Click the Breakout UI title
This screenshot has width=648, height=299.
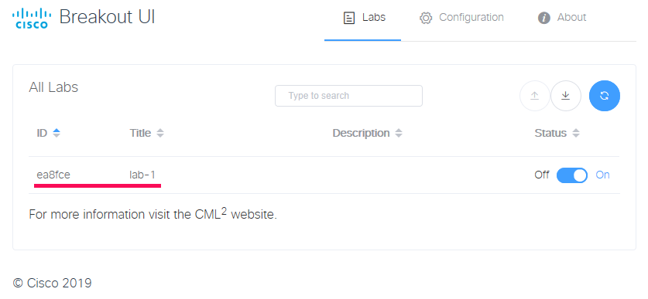[x=108, y=17]
